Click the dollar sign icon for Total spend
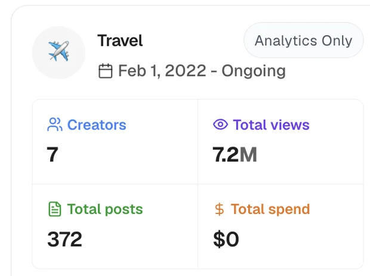Viewport: 370px width, 276px height. pos(220,209)
